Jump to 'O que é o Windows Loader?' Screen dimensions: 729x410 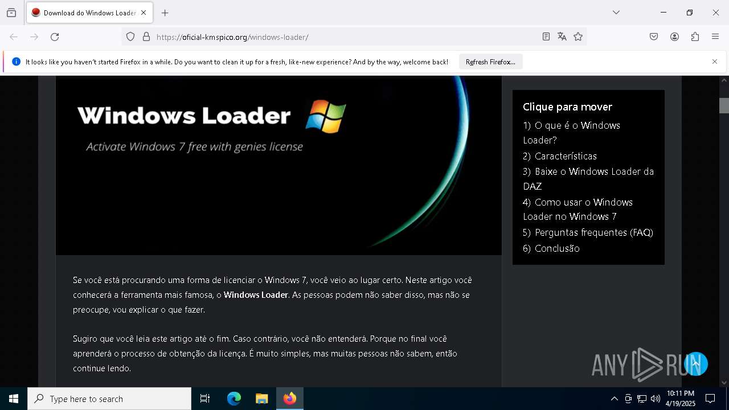pyautogui.click(x=571, y=132)
